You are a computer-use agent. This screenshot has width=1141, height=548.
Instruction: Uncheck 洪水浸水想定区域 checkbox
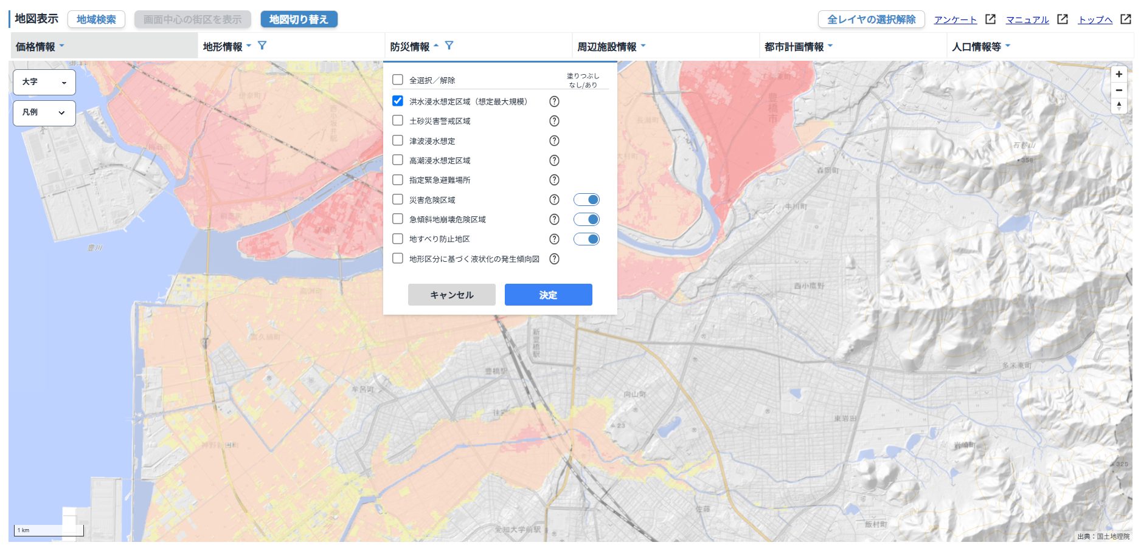398,101
